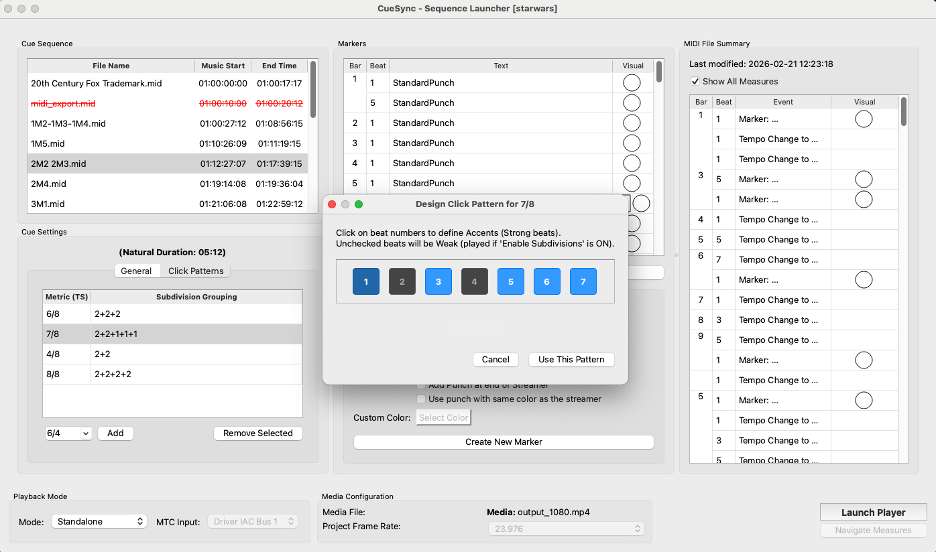Switch to the Click Patterns tab
The image size is (936, 552).
[x=196, y=271]
